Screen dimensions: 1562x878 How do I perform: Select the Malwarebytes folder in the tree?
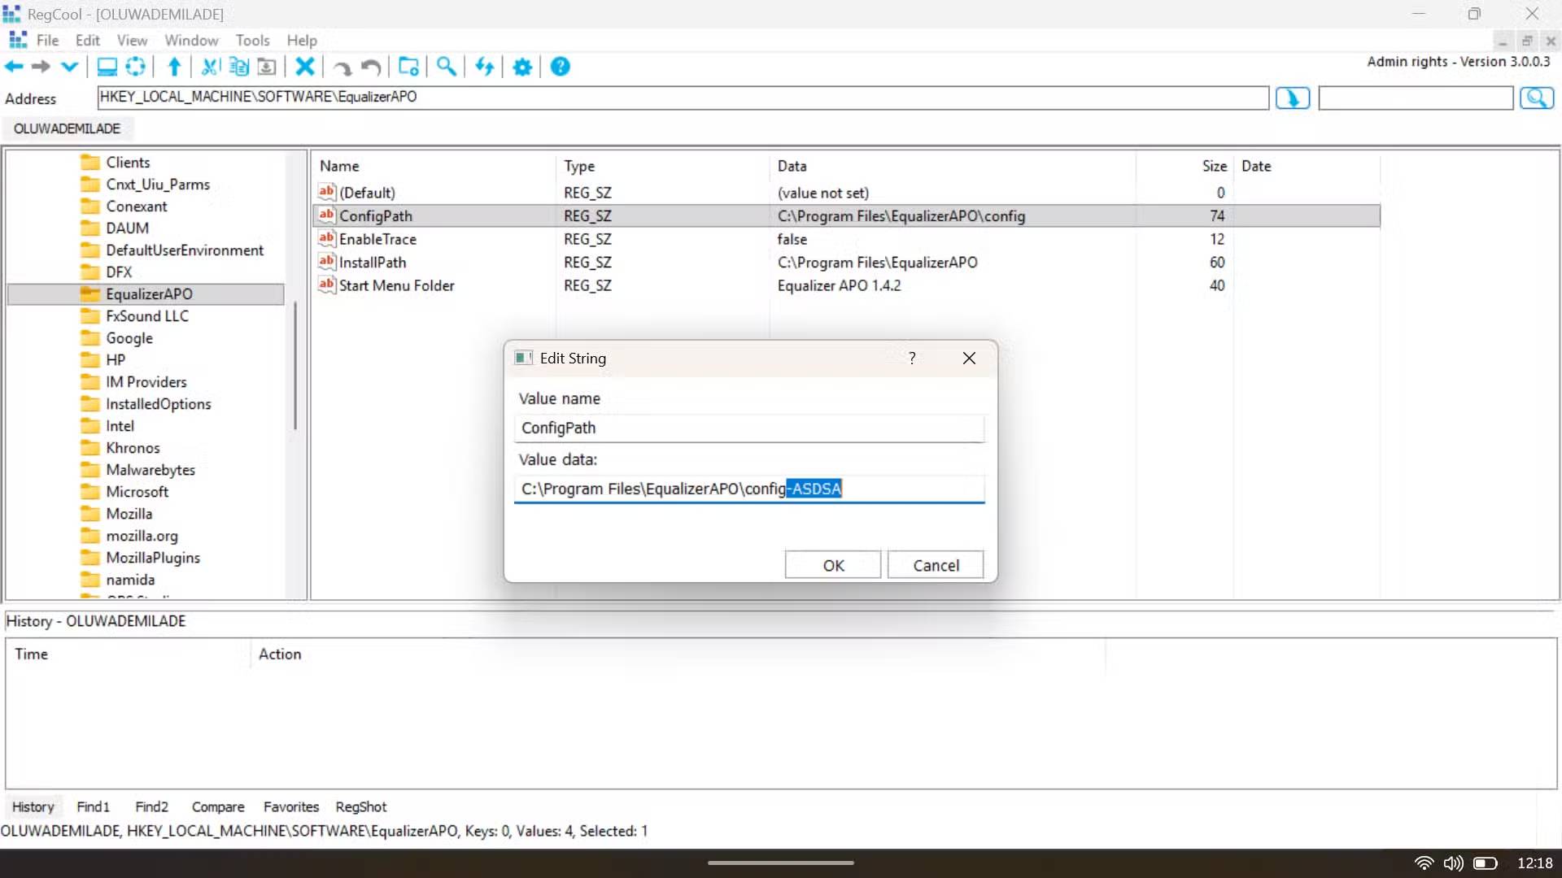coord(151,469)
